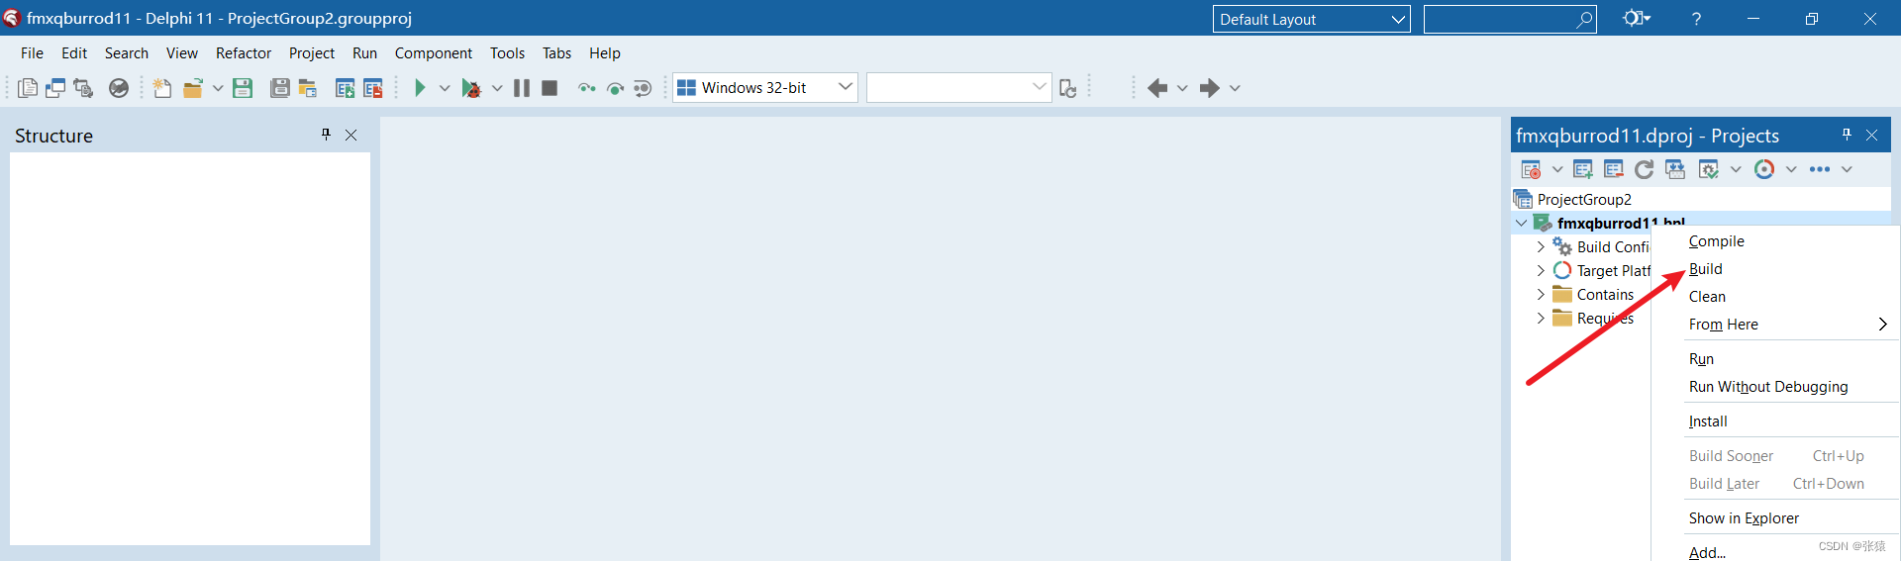
Task: Open the Default Layout dropdown
Action: click(x=1311, y=19)
